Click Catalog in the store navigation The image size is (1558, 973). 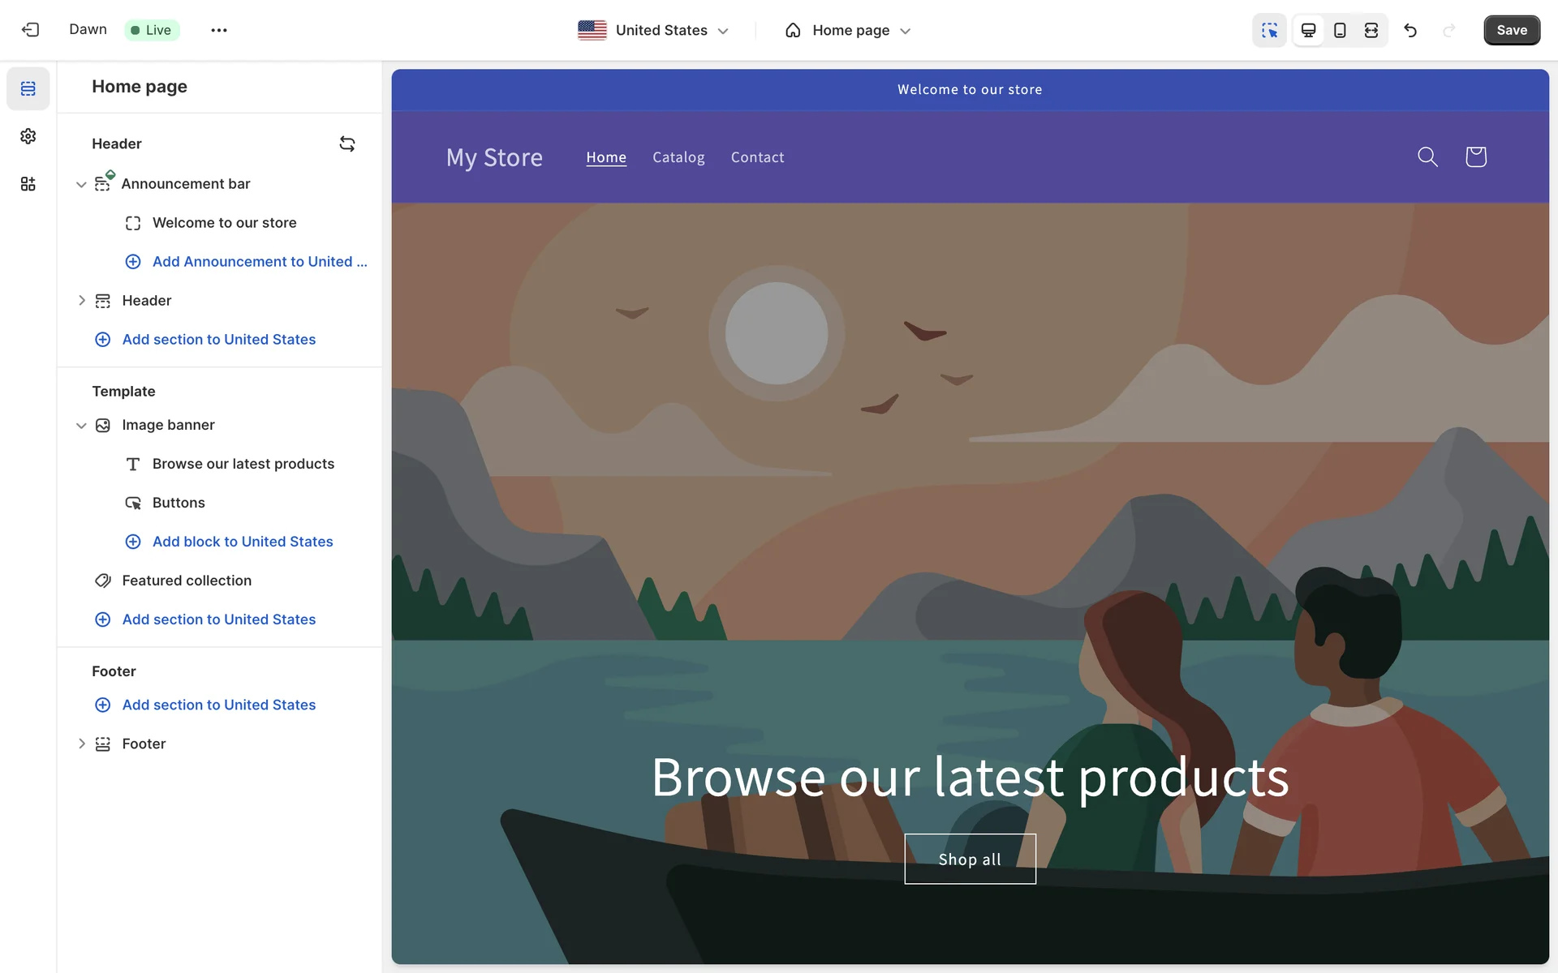coord(678,157)
